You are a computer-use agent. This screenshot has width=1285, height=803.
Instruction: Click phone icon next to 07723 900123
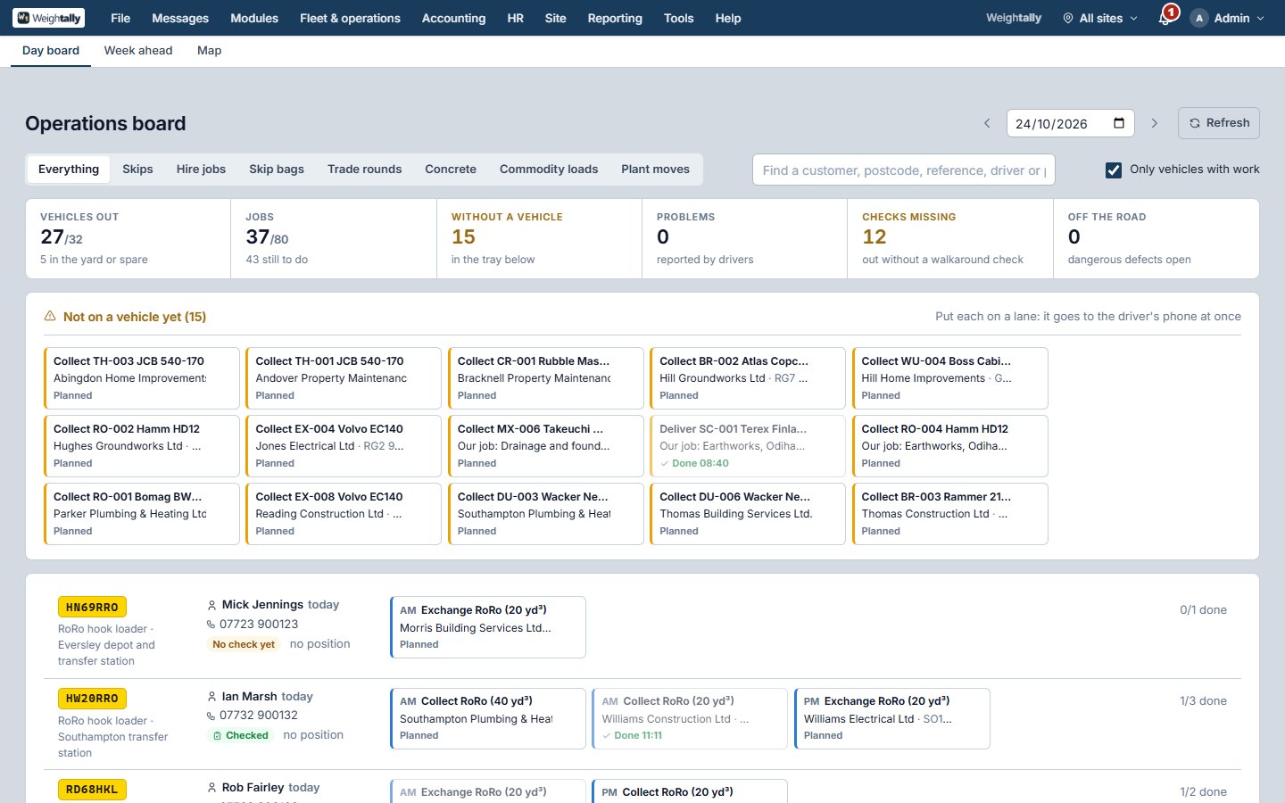point(211,625)
